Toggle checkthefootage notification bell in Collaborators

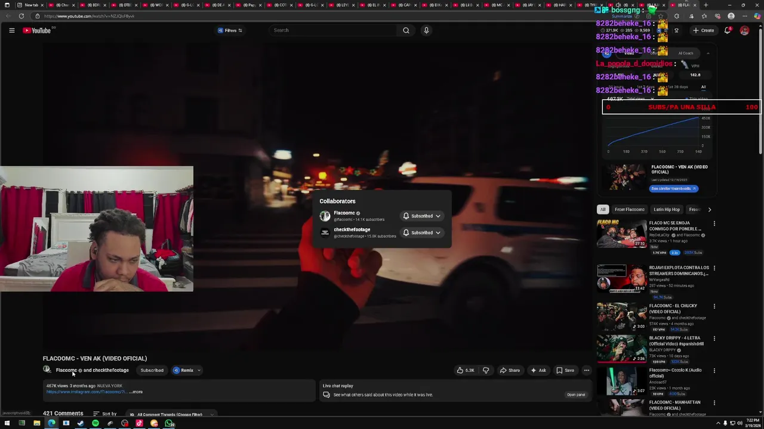pos(406,233)
